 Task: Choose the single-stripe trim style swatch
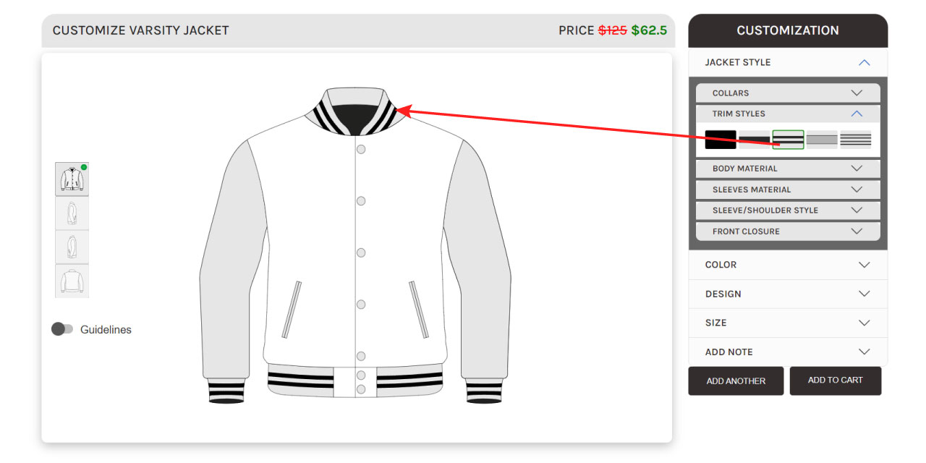click(x=754, y=140)
